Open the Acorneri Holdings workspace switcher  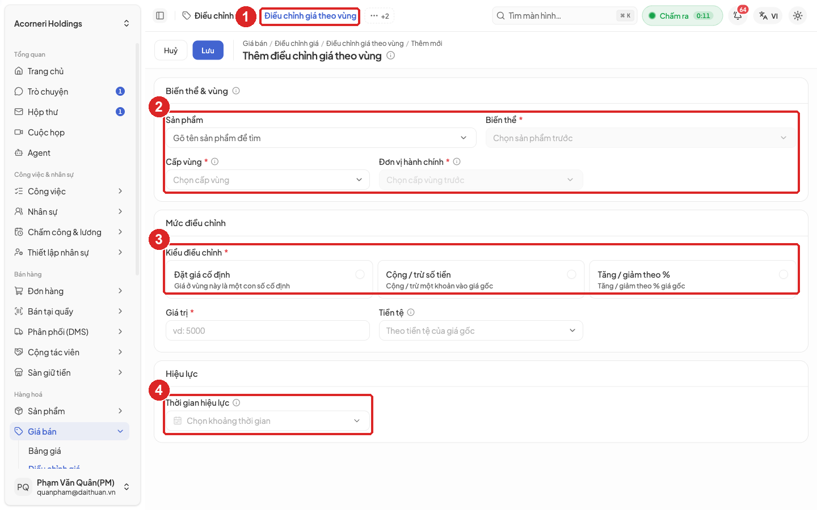[71, 24]
